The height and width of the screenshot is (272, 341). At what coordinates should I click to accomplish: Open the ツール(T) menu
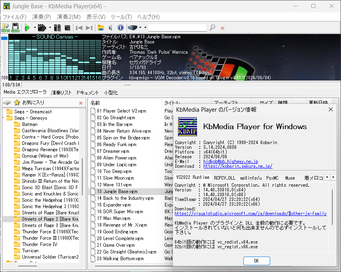(x=121, y=17)
